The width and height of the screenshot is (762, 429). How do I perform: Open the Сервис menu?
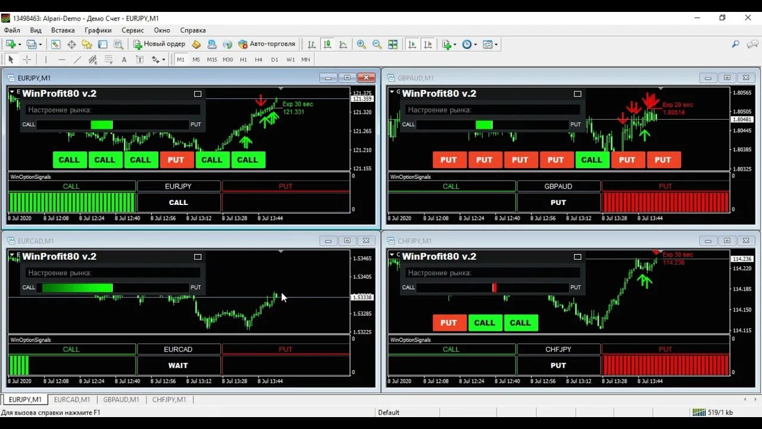(133, 30)
